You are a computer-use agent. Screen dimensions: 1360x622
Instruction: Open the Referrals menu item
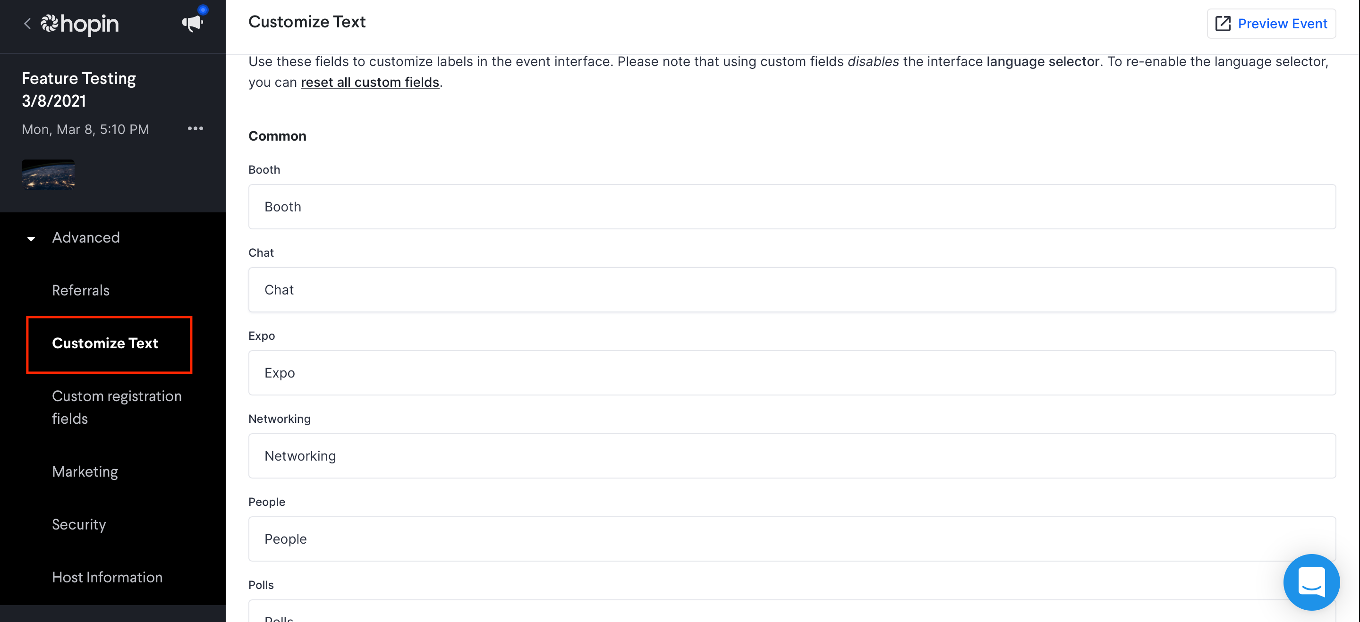coord(81,290)
